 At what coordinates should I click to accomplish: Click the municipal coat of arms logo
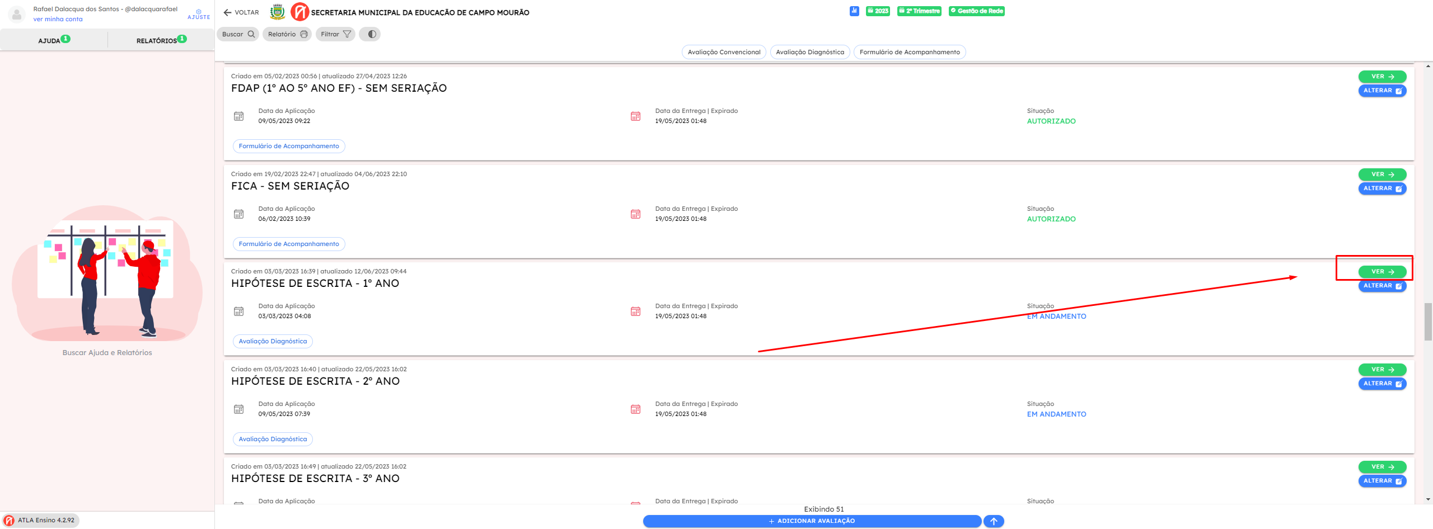click(277, 12)
